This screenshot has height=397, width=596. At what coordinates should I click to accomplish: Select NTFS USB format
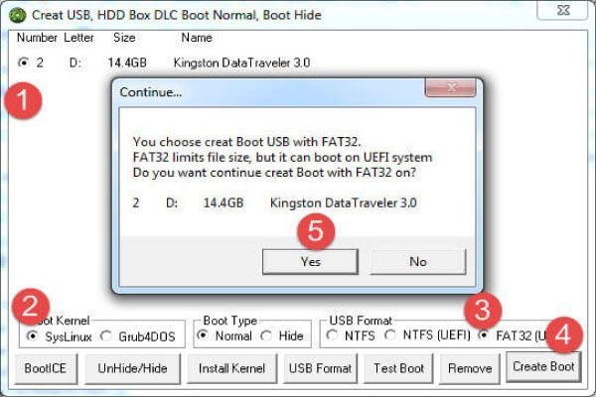click(332, 335)
